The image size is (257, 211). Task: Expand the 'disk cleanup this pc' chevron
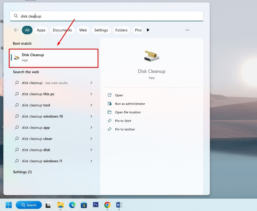[x=91, y=94]
